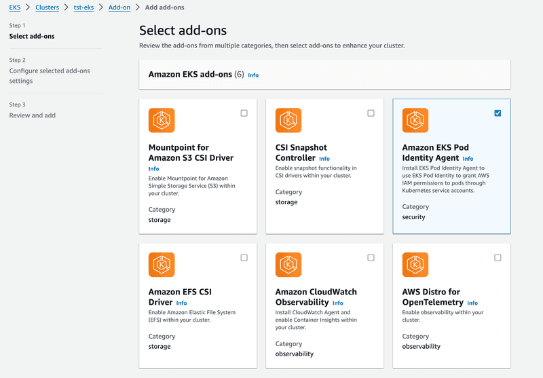Viewport: 543px width, 378px height.
Task: Click the Mountpoint for Amazon S3 CSI Driver icon
Action: point(162,120)
